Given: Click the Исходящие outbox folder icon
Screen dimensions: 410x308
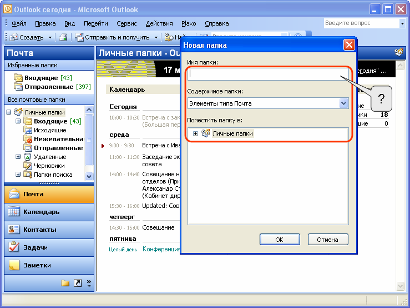Looking at the screenshot, I should [x=27, y=130].
